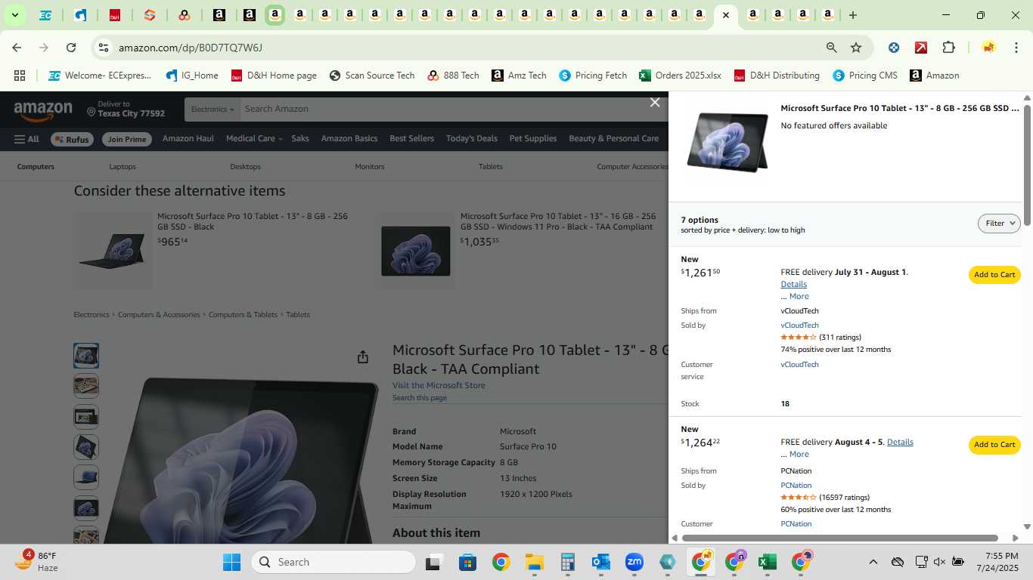Click the offers panel horizontal scrollbar
The height and width of the screenshot is (580, 1033).
point(842,538)
